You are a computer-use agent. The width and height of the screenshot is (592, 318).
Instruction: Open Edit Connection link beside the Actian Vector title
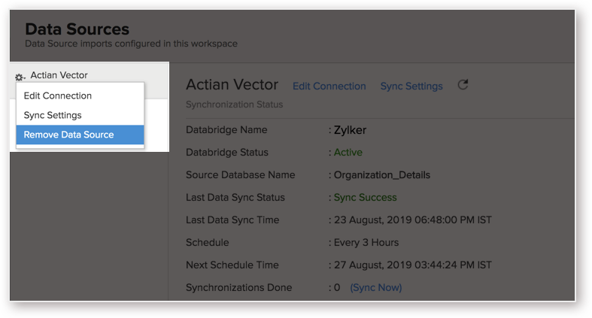pyautogui.click(x=329, y=86)
